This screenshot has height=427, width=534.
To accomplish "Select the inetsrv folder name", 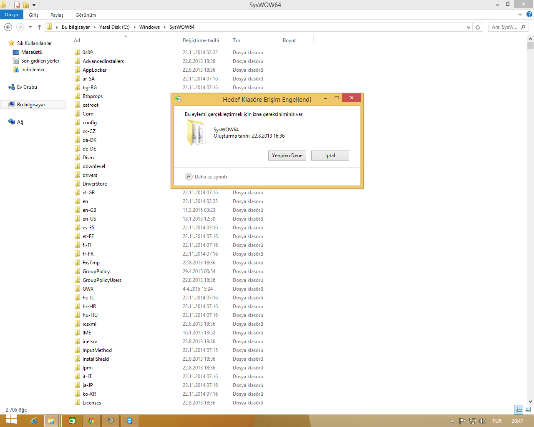I will [90, 342].
